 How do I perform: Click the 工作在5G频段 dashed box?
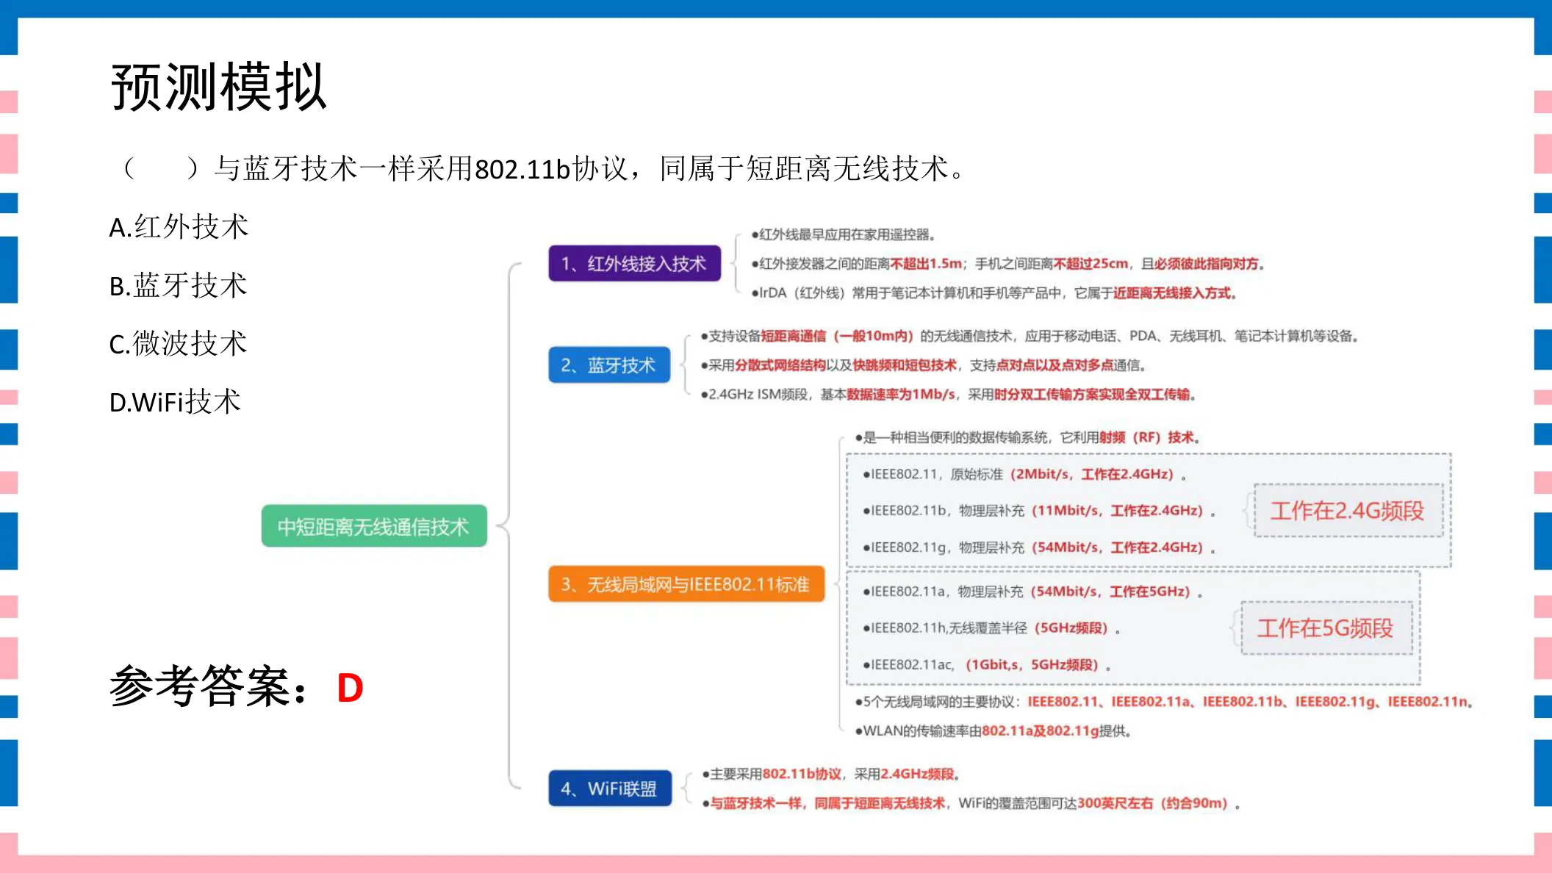[x=1326, y=628]
